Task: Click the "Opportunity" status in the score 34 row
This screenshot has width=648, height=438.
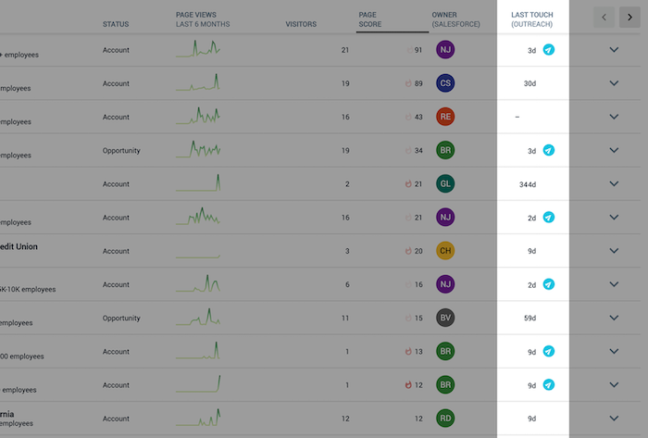Action: point(121,150)
